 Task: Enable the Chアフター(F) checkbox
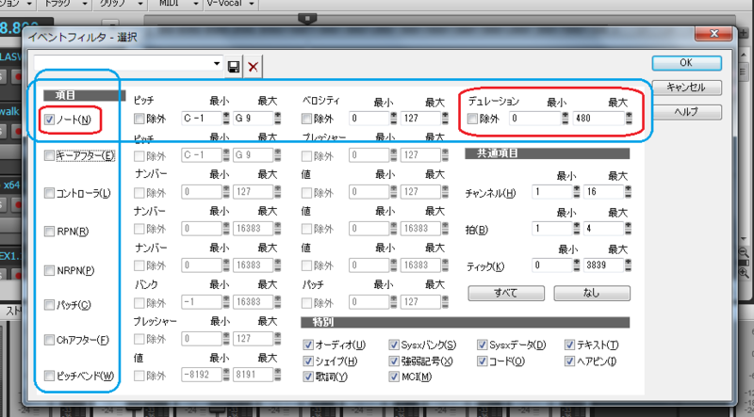49,340
